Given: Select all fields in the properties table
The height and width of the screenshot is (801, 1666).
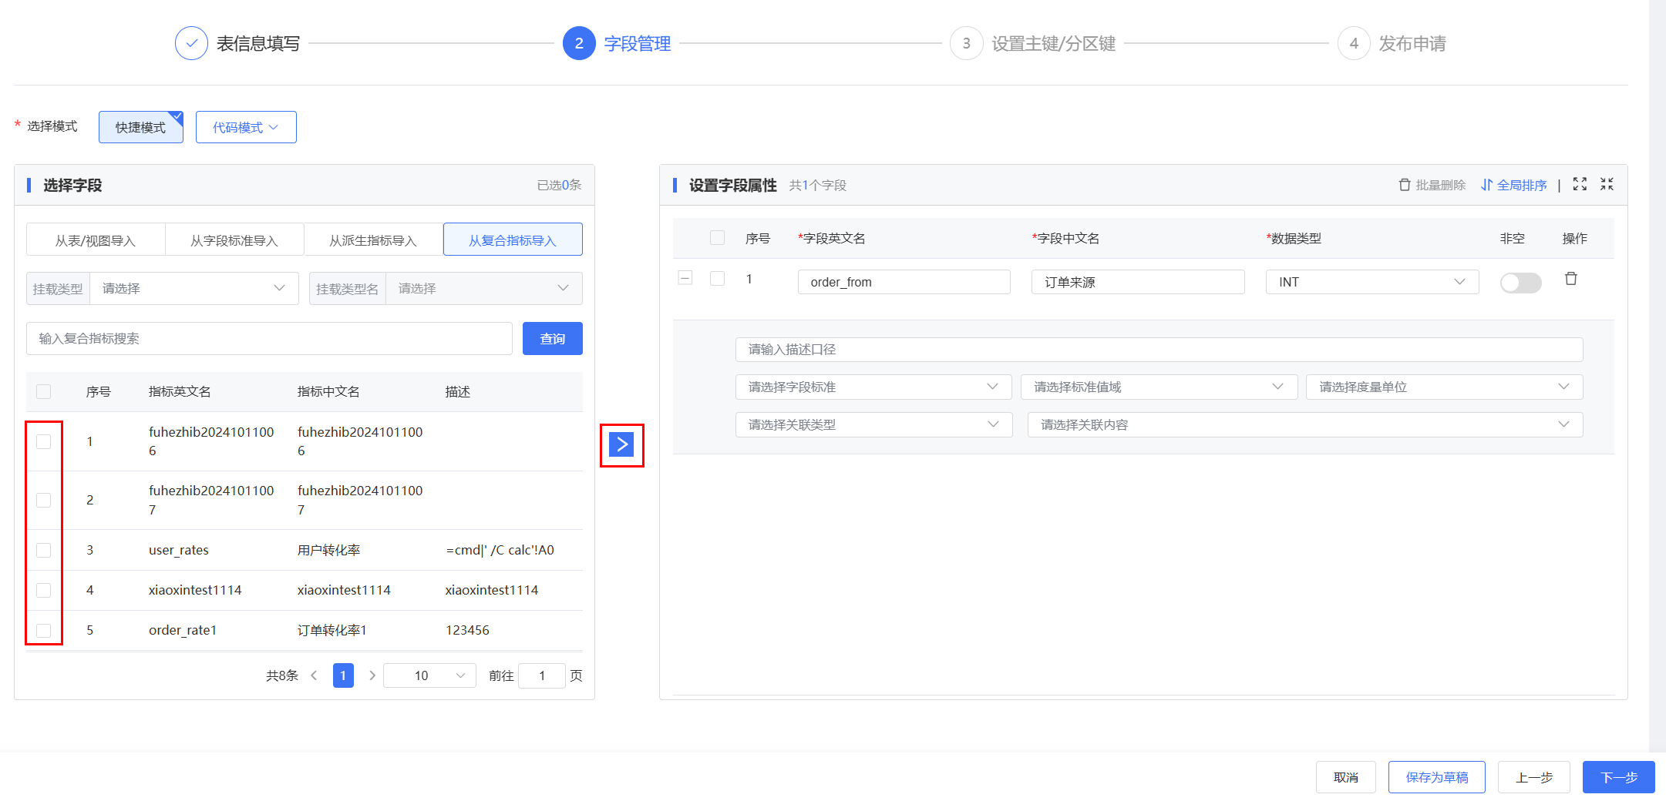Looking at the screenshot, I should 717,237.
